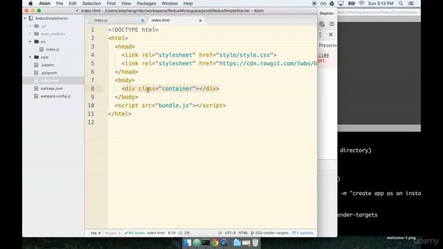This screenshot has height=249, width=443.
Task: Click the glasses menu bar icon
Action: pyautogui.click(x=323, y=3)
